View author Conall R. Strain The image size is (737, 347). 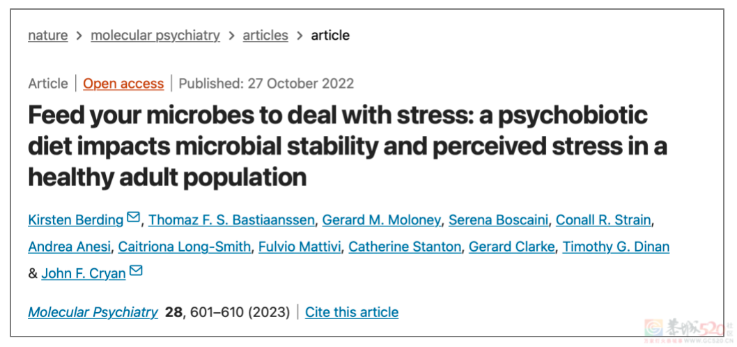coord(603,219)
